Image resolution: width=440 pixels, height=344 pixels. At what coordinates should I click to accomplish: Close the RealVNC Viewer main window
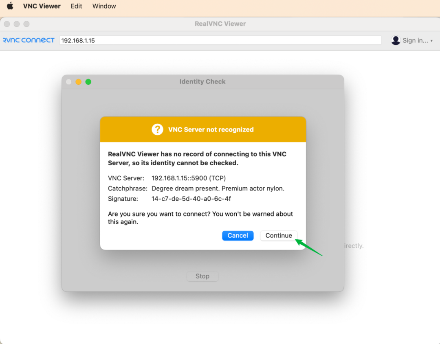(7, 24)
